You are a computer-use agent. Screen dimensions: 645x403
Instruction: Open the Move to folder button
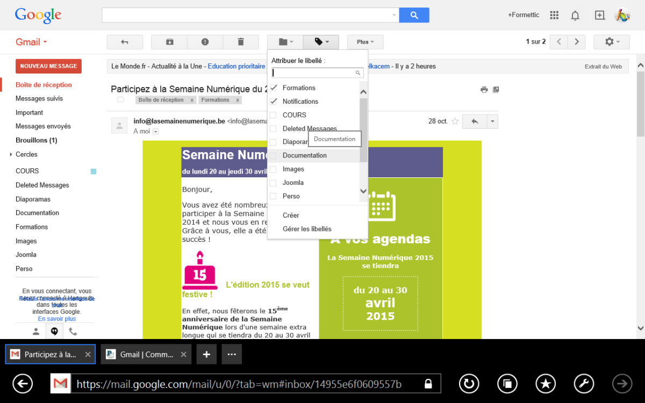coord(285,42)
